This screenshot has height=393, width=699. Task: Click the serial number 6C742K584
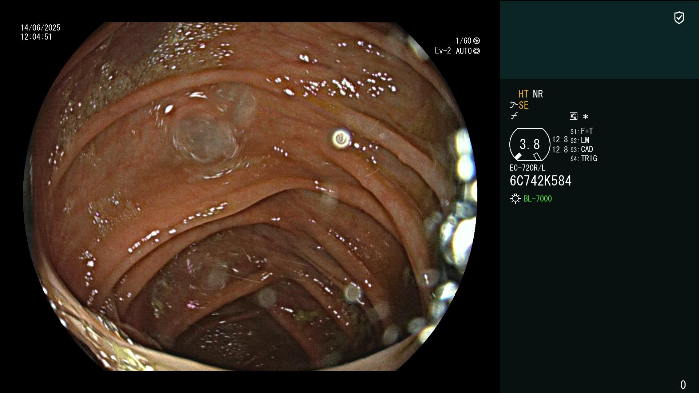click(541, 181)
